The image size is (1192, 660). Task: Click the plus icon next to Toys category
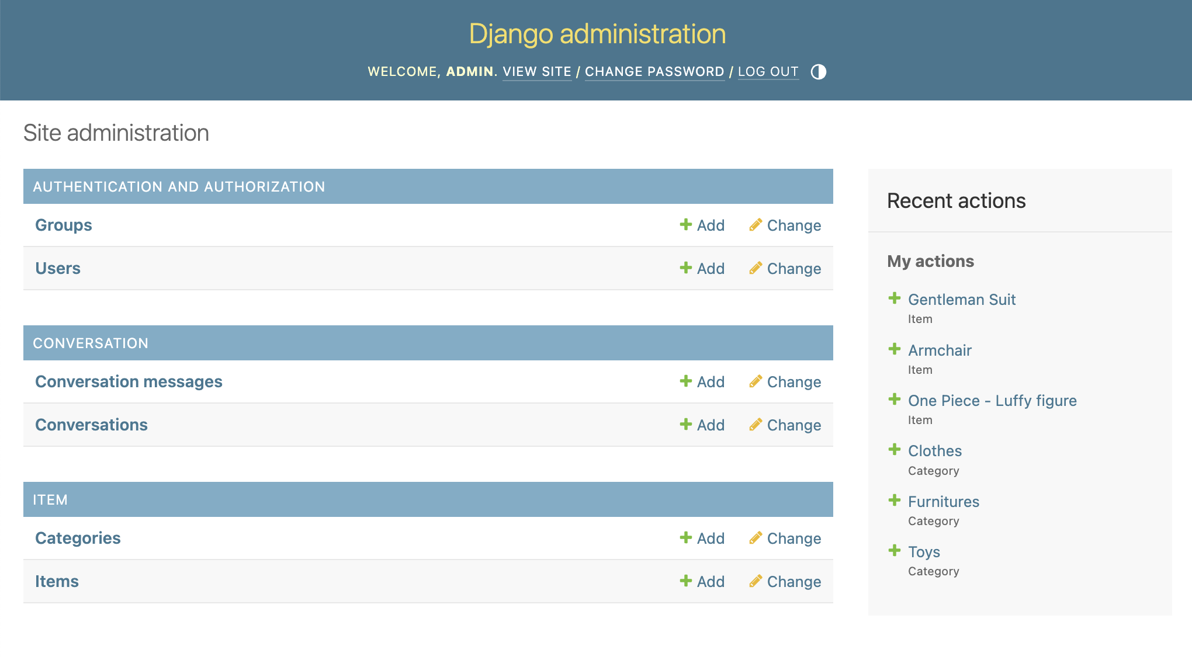(x=895, y=550)
